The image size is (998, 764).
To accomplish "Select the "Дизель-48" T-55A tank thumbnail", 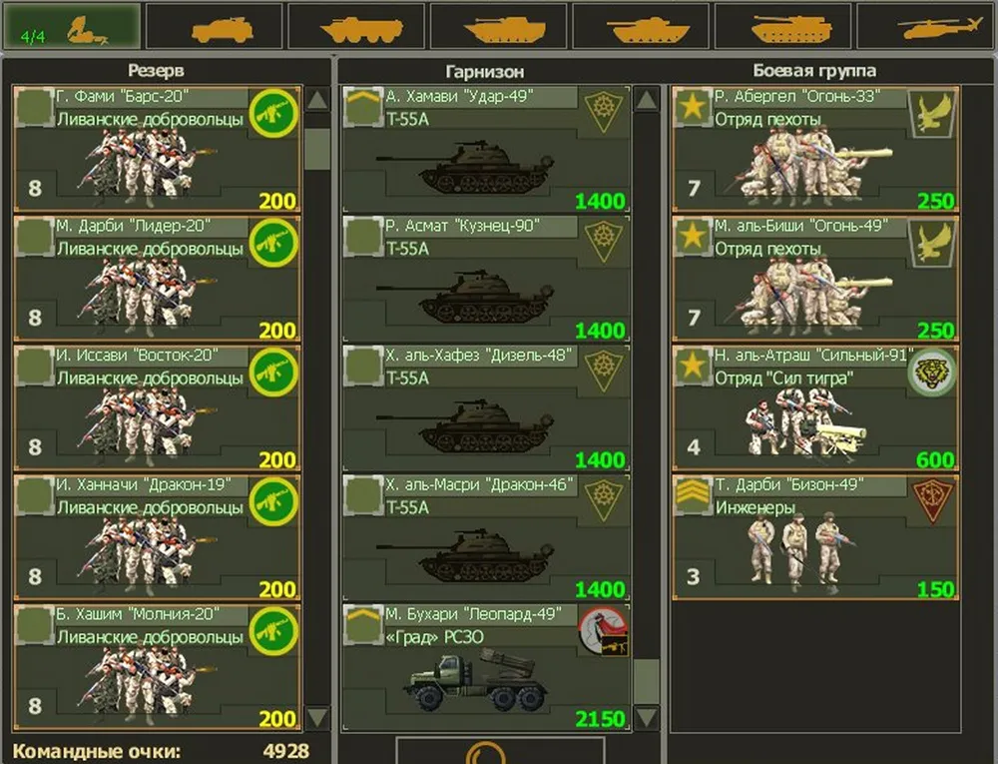I will pos(466,421).
